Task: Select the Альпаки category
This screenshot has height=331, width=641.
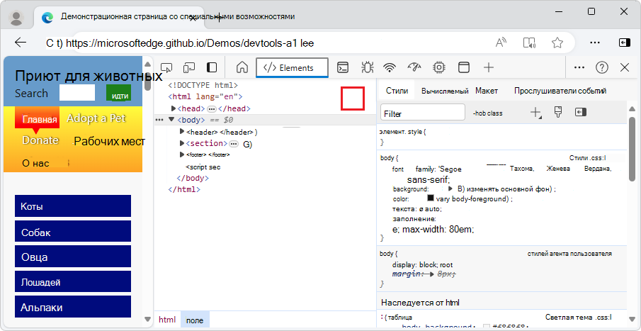Action: (73, 307)
